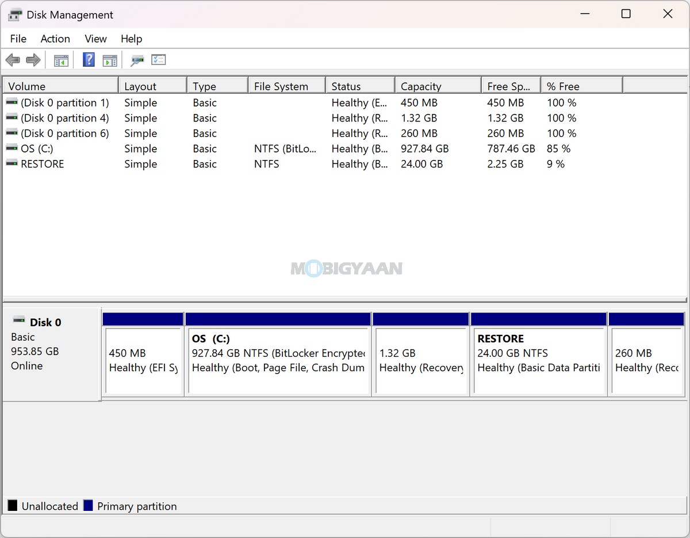This screenshot has width=690, height=538.
Task: Select the OS (C:) volume row
Action: 345,148
